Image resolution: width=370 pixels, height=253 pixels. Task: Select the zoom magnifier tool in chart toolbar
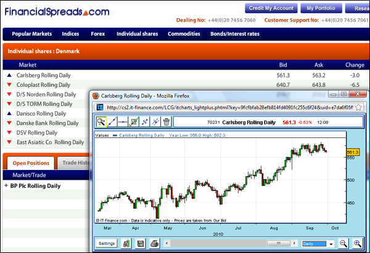101,122
